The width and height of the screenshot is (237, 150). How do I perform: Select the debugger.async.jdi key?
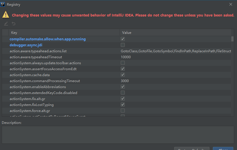(26, 45)
